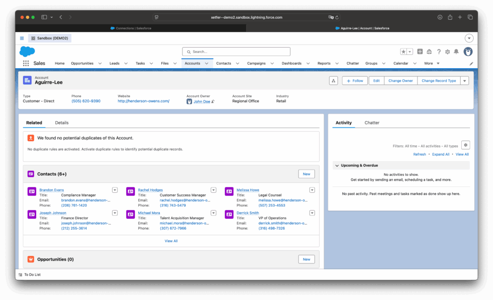Click the Joseph Johnson contact icon
Image resolution: width=493 pixels, height=300 pixels.
(x=32, y=214)
